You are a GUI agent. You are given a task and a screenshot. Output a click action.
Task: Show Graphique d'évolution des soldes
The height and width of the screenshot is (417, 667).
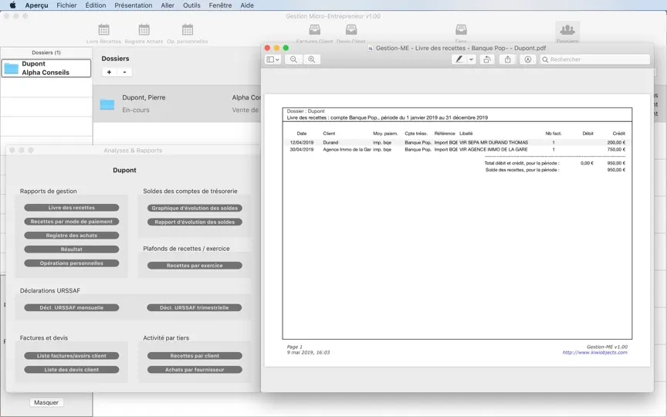click(x=195, y=208)
